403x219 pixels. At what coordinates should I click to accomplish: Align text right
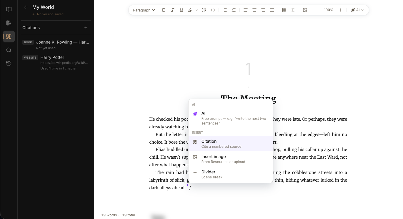(263, 10)
